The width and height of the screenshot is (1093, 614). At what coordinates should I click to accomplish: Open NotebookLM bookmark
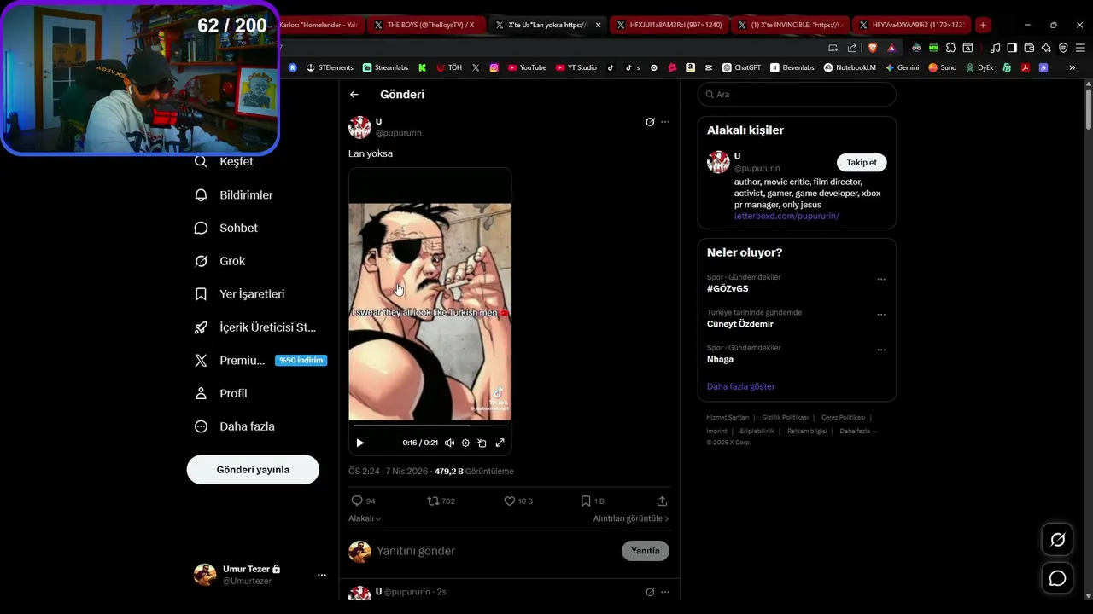coord(850,67)
